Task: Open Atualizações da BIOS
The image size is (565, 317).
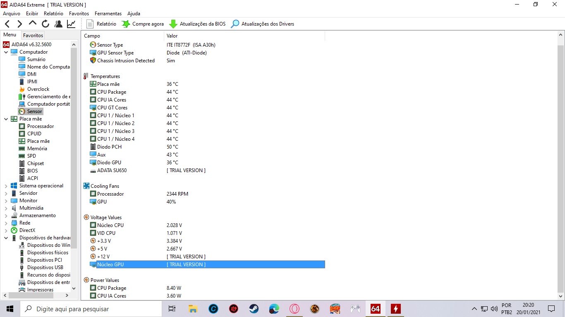Action: 197,24
